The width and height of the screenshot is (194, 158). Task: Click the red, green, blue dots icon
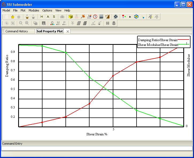point(124,17)
